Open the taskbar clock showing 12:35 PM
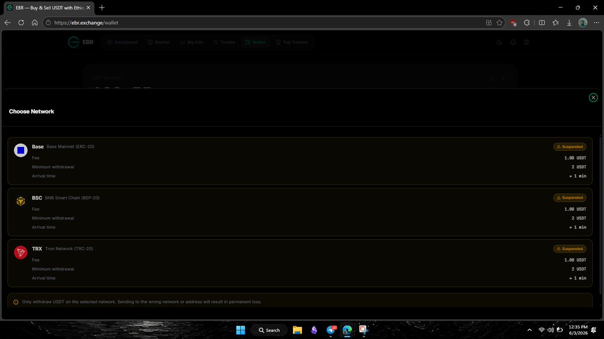The height and width of the screenshot is (339, 604). [x=579, y=330]
